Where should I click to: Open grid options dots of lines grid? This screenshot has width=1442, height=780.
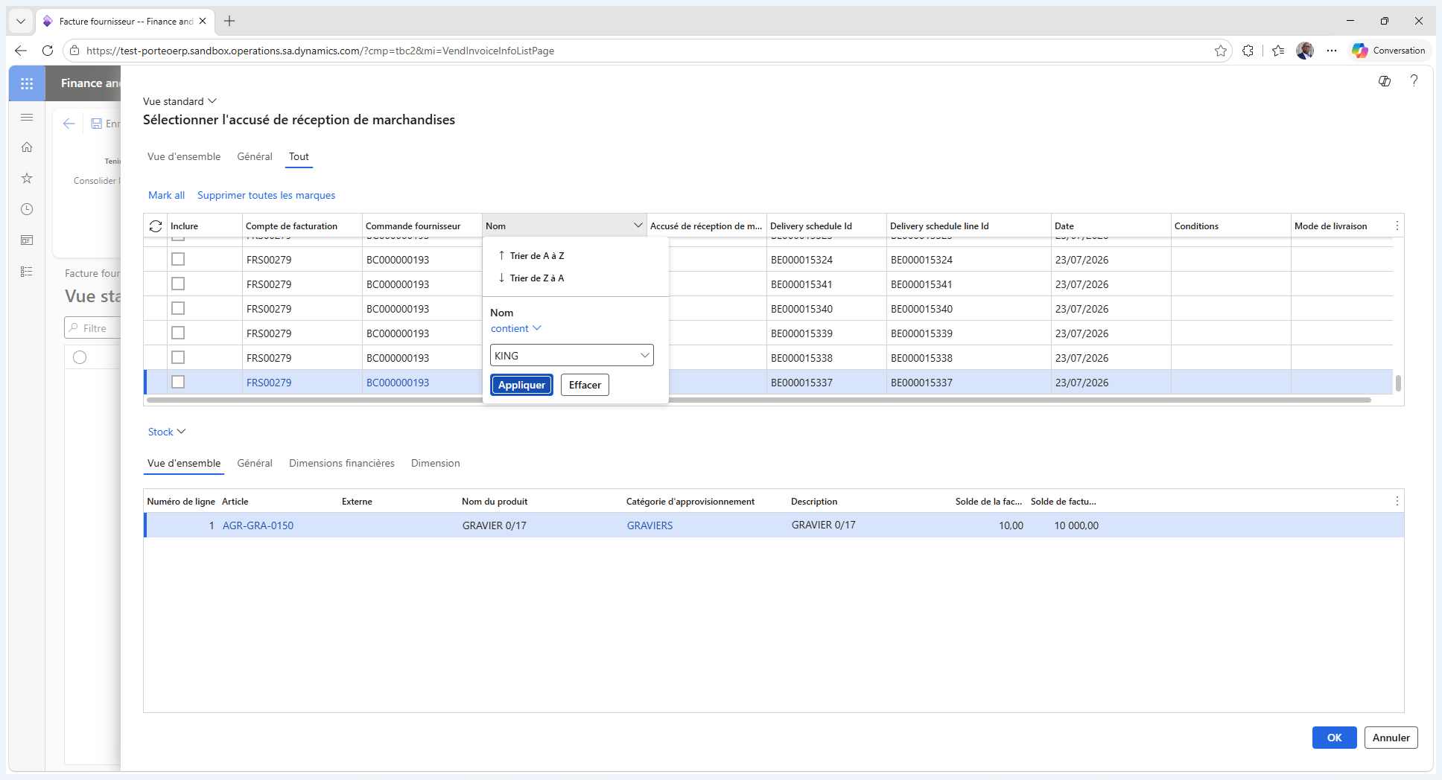(1397, 501)
